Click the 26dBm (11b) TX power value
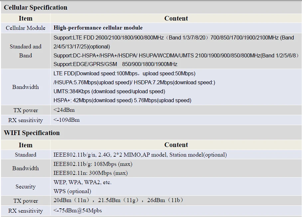The height and width of the screenshot is (217, 302). coord(165,200)
